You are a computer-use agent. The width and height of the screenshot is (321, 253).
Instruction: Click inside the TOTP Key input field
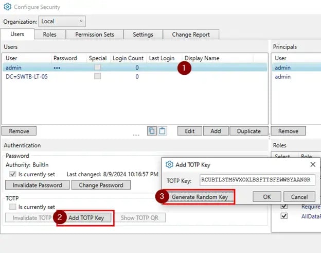coord(257,180)
